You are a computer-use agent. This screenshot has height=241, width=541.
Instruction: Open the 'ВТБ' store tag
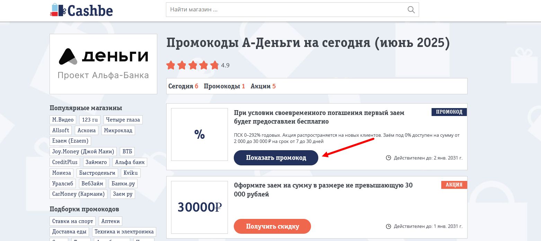pyautogui.click(x=127, y=152)
